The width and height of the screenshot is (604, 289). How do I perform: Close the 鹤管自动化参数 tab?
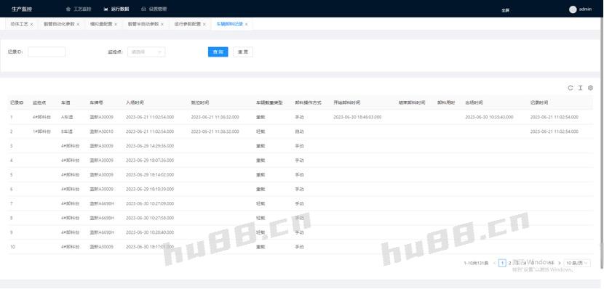click(x=78, y=24)
